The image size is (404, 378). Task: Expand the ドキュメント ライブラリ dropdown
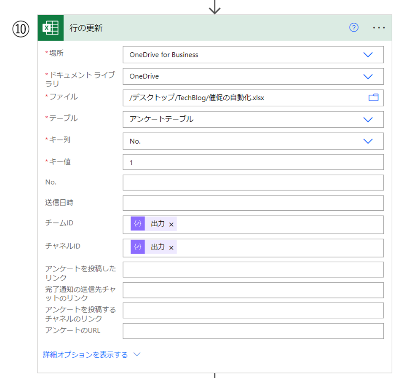368,76
